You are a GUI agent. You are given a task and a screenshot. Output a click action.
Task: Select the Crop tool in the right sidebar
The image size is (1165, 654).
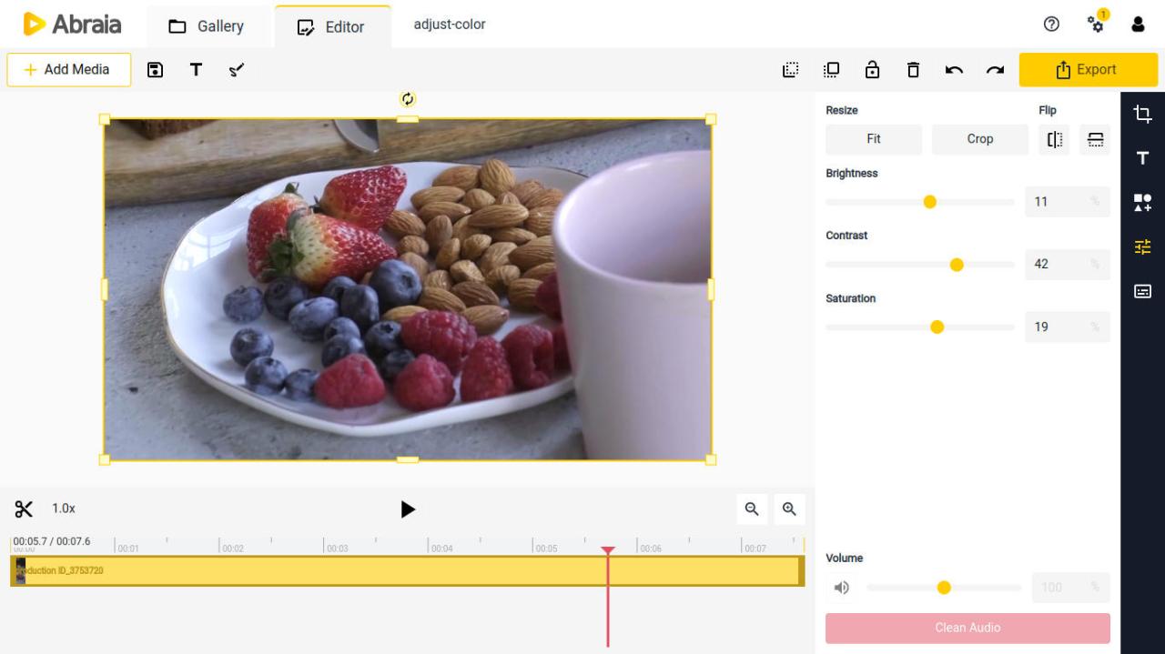tap(1141, 113)
